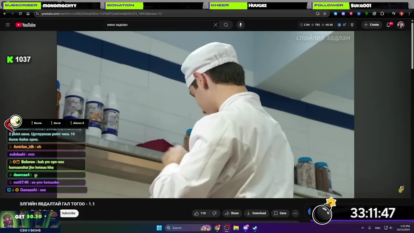
Task: Open the Shazam extension icon
Action: pos(335,14)
